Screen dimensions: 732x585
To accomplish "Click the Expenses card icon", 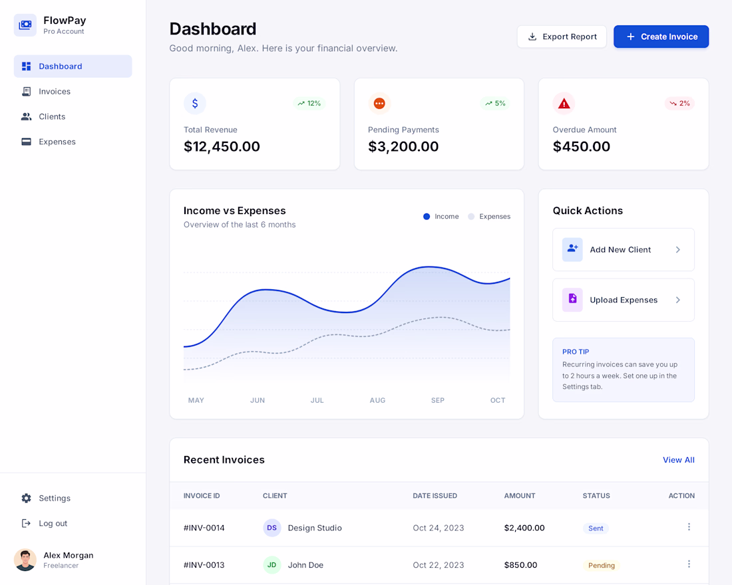I will (x=26, y=142).
